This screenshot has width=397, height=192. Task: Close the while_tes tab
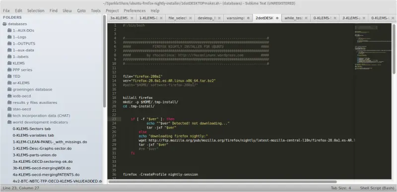coord(306,18)
